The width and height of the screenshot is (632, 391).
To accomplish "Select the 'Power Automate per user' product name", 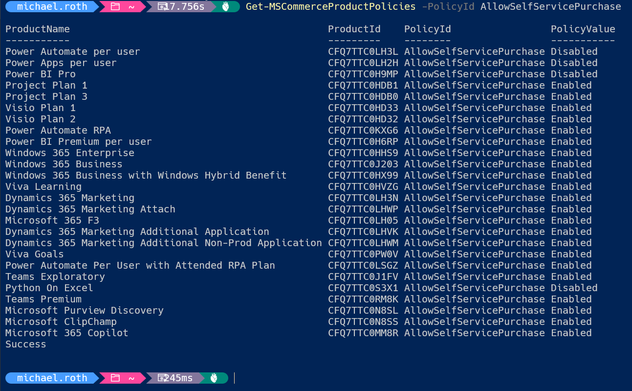I will click(73, 51).
